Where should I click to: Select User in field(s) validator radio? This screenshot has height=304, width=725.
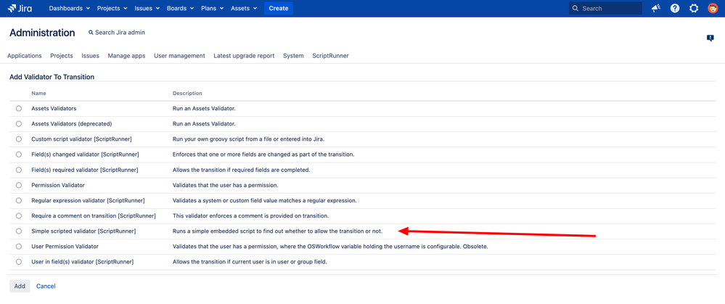pos(18,261)
